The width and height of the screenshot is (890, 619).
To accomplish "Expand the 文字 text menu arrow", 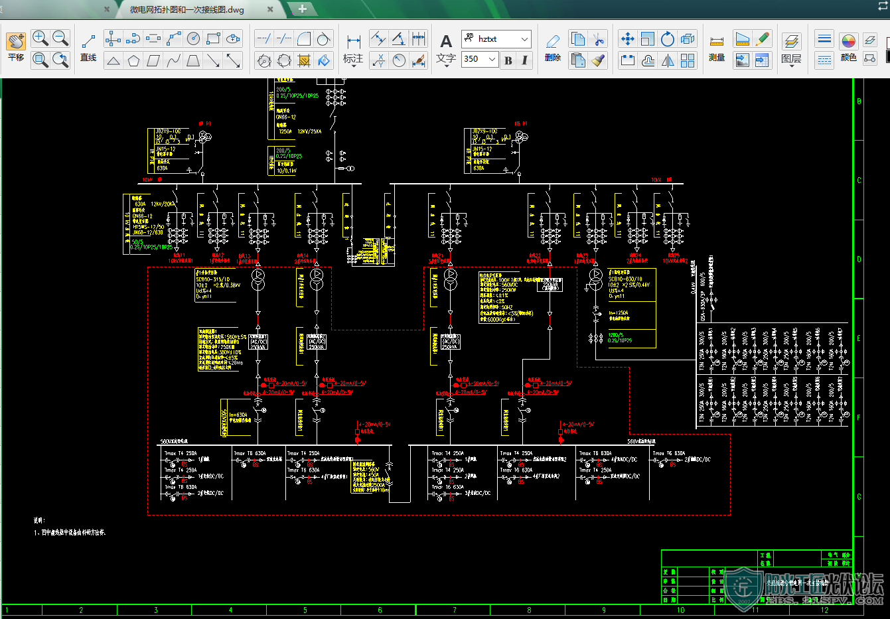I will click(446, 67).
